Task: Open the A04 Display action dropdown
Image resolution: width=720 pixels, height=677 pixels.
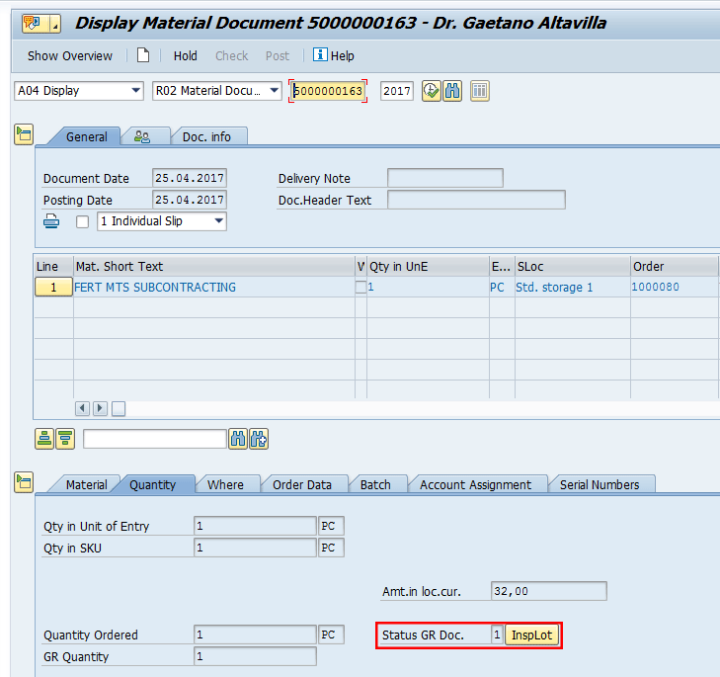Action: point(79,91)
